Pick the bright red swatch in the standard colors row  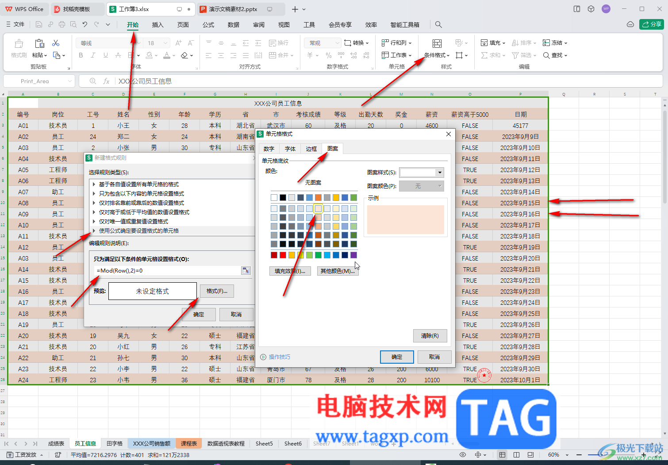click(283, 255)
